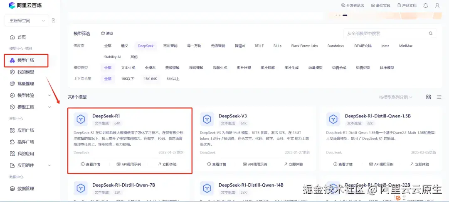Open 最佳实践 in top navigation
Screen dimensions: 449x202
click(x=380, y=5)
